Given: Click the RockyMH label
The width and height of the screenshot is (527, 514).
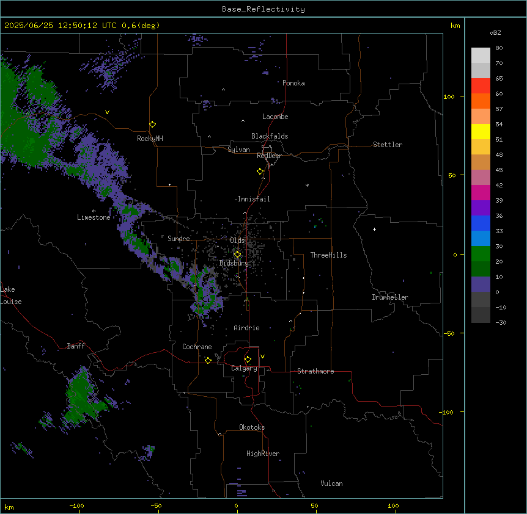Looking at the screenshot, I should click(150, 139).
